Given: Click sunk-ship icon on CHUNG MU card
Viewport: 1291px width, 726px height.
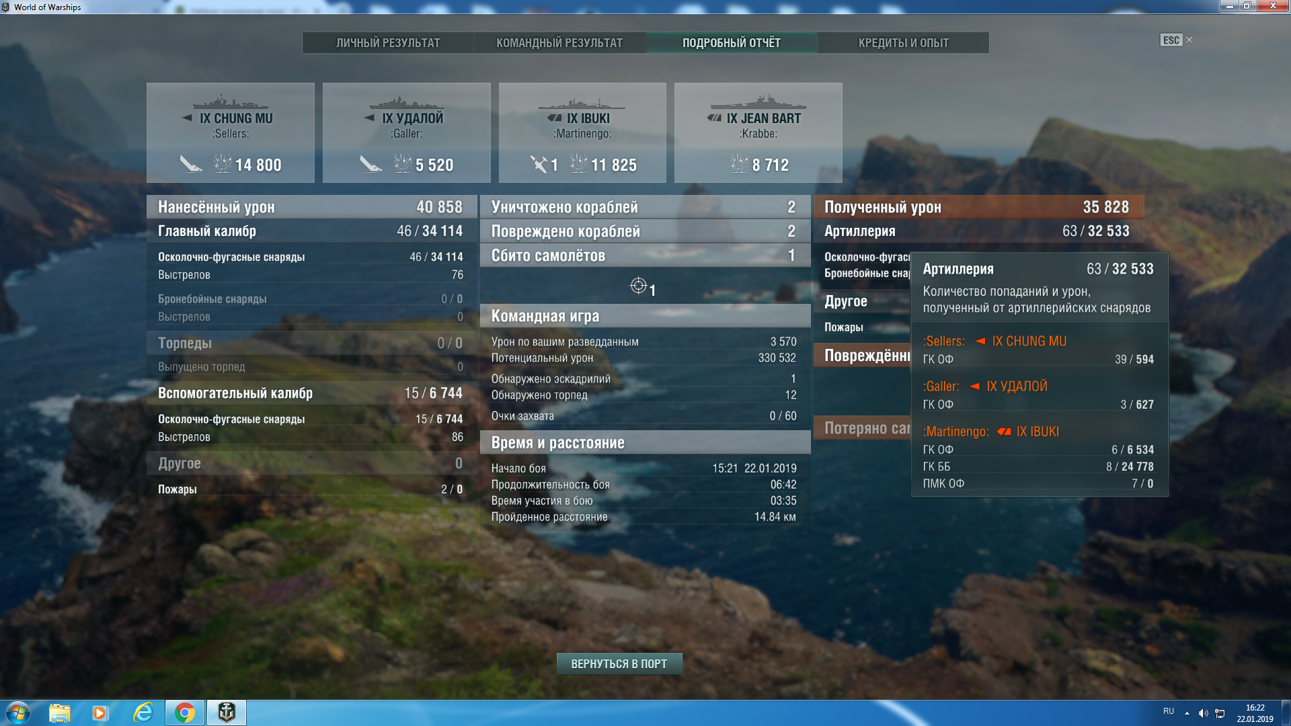Looking at the screenshot, I should click(191, 164).
